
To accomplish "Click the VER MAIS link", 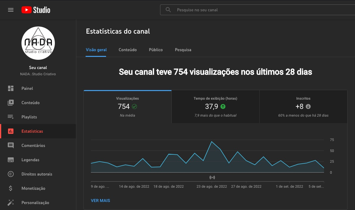I will tap(100, 200).
